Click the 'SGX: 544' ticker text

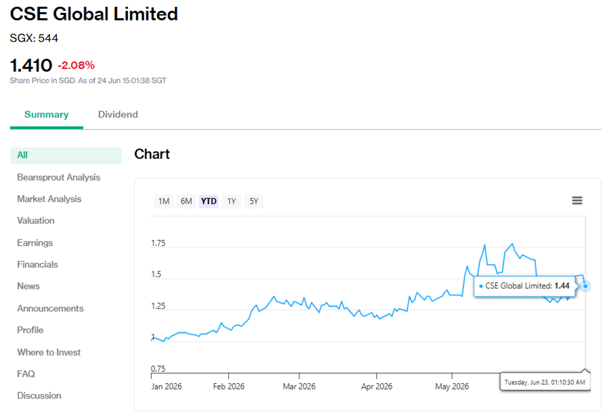(x=34, y=38)
